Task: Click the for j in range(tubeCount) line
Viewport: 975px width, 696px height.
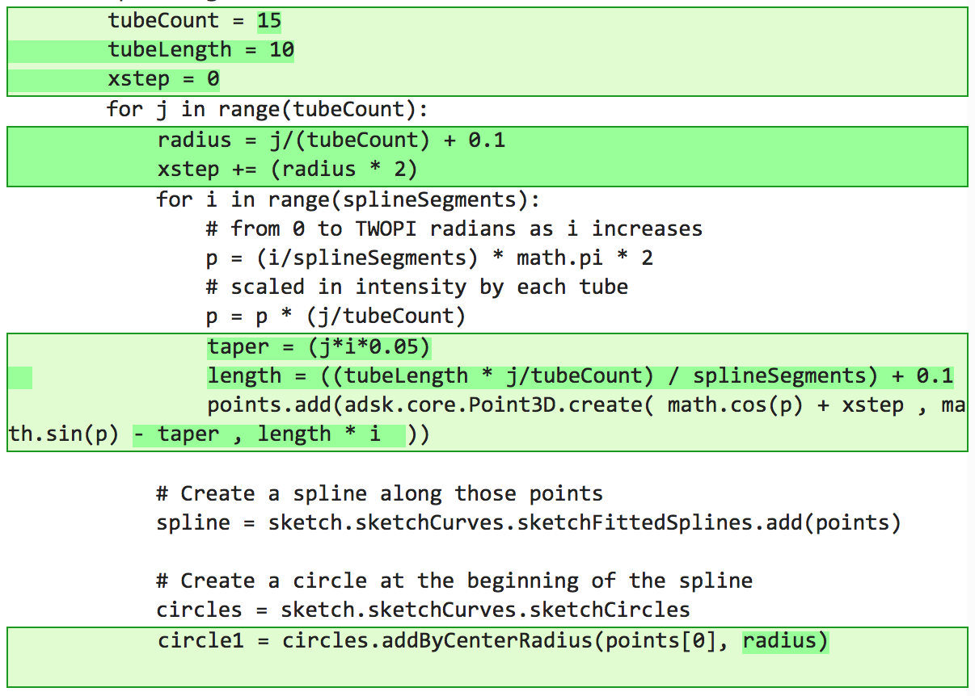Action: tap(267, 109)
